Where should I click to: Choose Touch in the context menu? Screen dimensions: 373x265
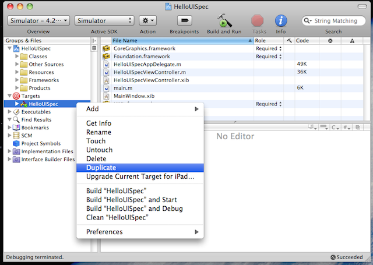point(140,141)
